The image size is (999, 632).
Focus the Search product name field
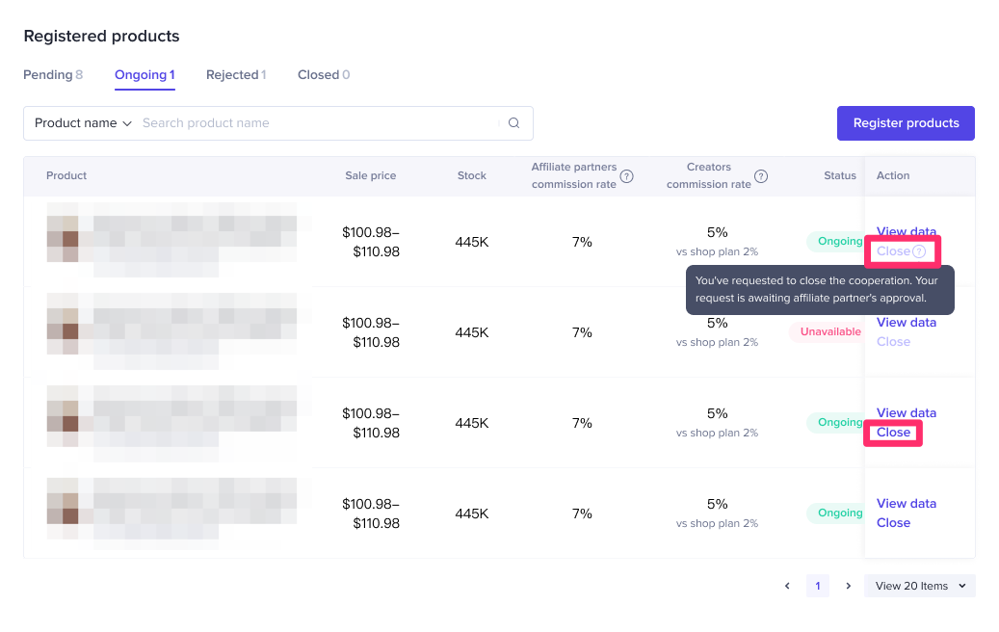(318, 123)
